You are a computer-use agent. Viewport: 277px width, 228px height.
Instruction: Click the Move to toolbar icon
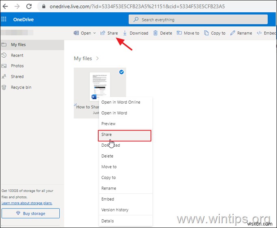(x=179, y=33)
